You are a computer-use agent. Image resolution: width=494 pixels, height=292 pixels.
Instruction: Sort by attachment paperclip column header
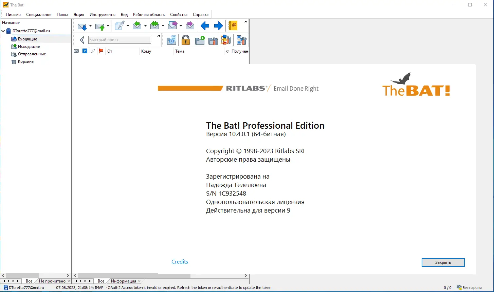(93, 51)
